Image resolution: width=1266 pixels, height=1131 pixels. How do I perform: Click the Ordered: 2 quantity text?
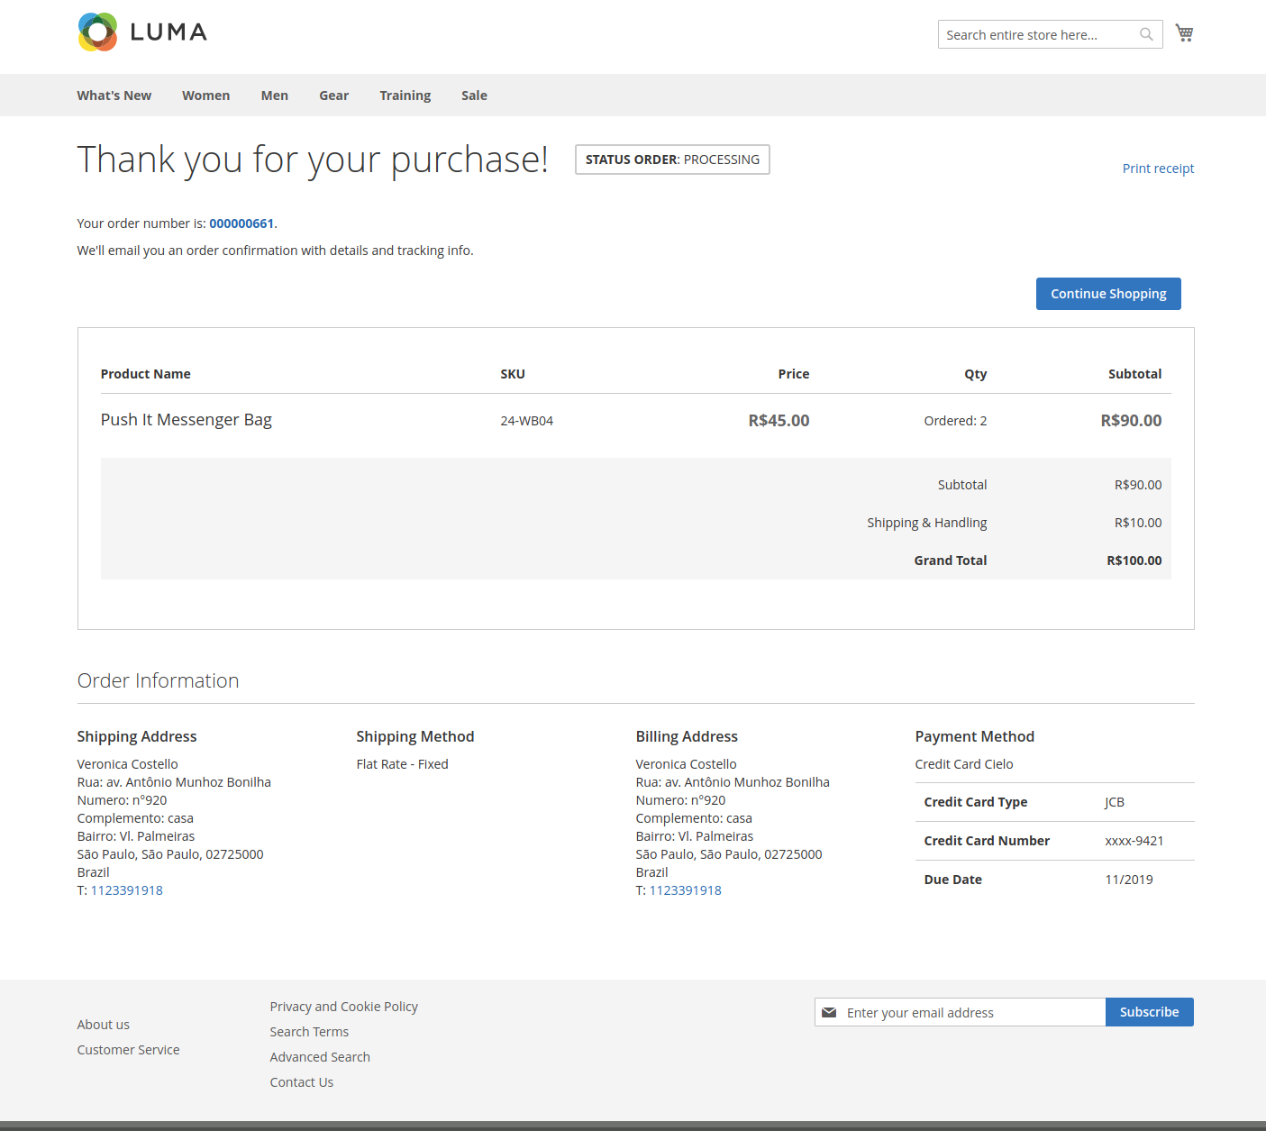[956, 421]
